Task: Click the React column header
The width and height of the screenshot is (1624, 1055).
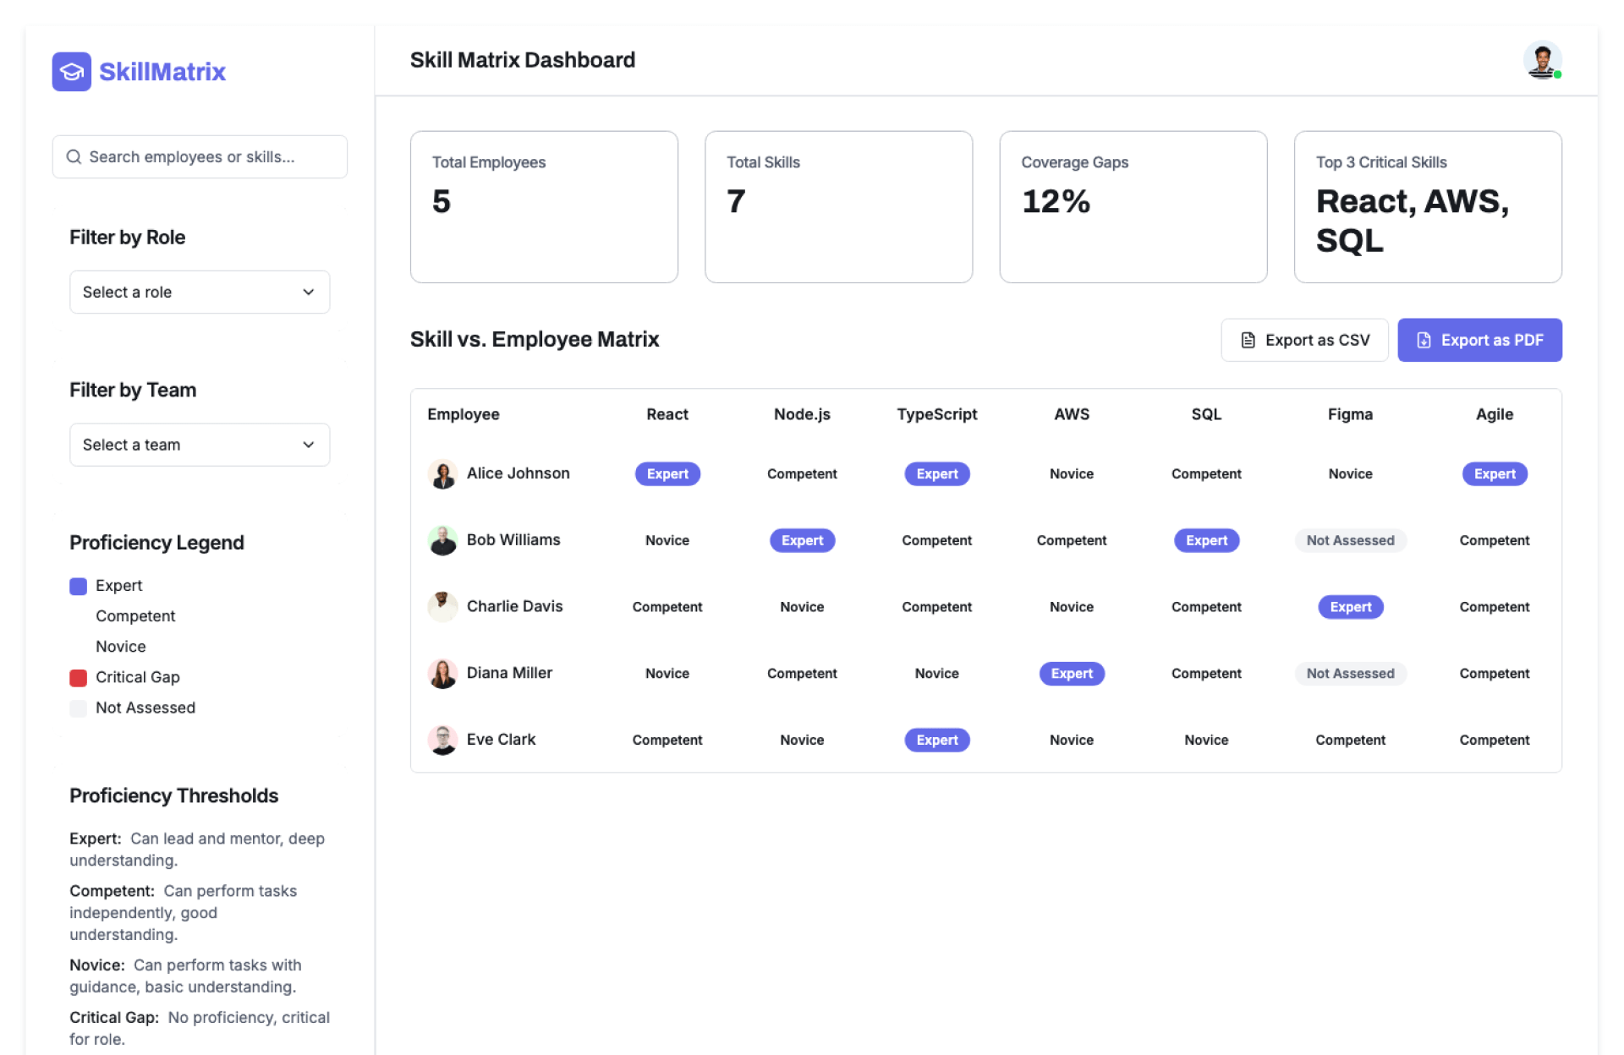Action: [667, 414]
